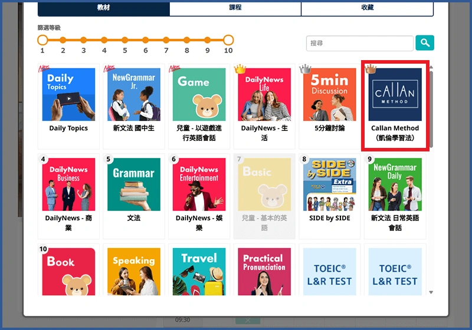Set level filter at point 2
The height and width of the screenshot is (330, 472).
coord(63,39)
